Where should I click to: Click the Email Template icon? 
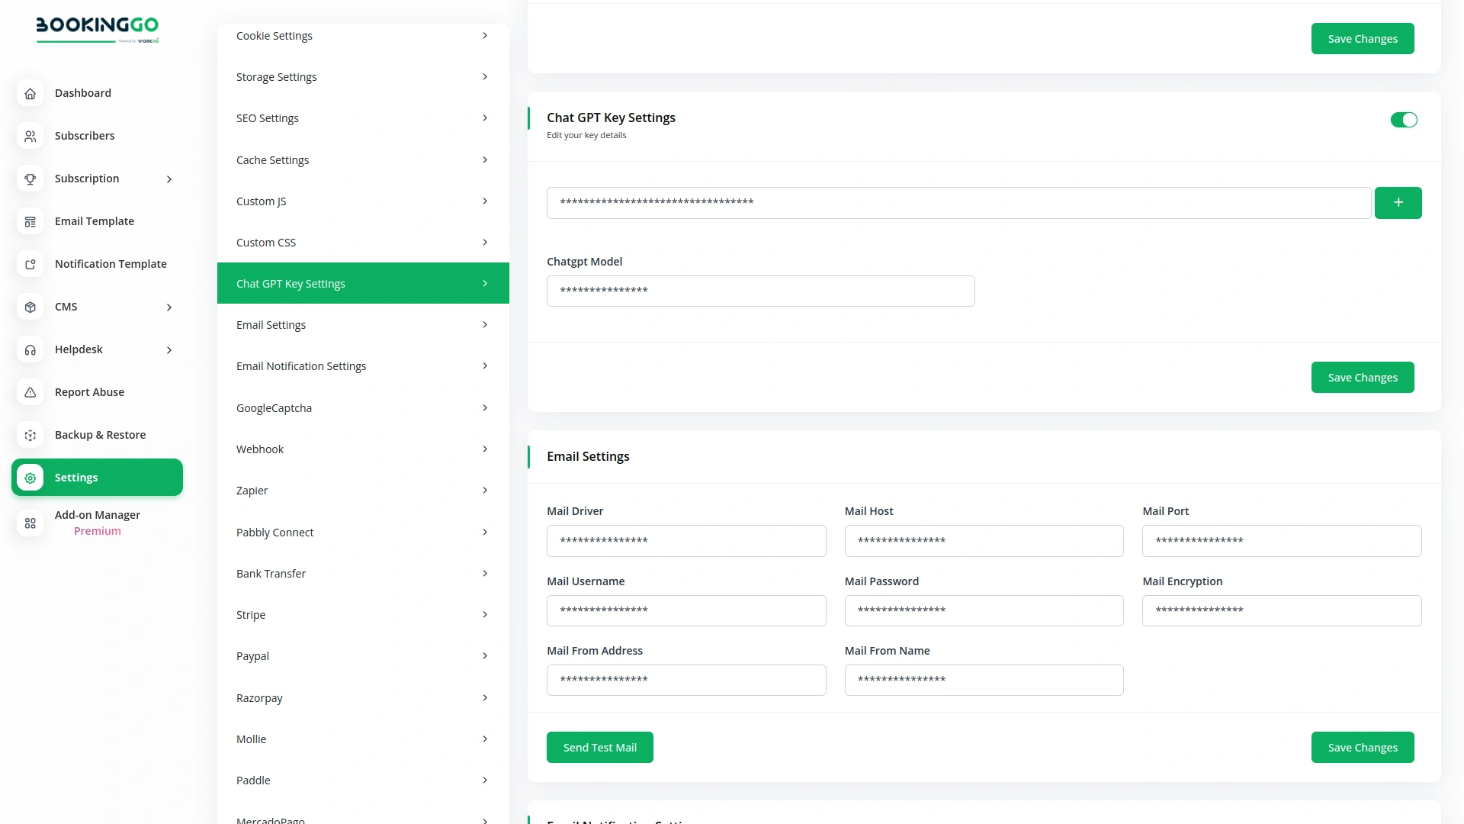click(30, 221)
